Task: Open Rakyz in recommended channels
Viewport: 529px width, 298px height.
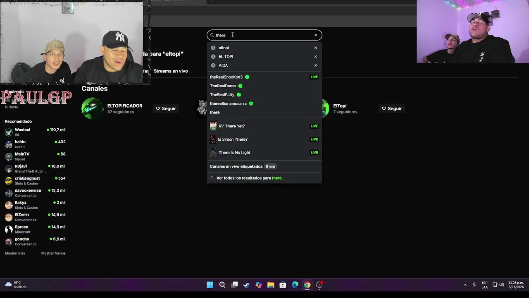Action: 35,205
